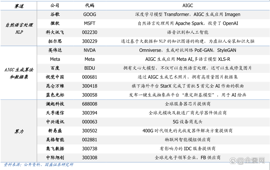This screenshot has width=270, height=170.
Task: Select company cell 视觉中国
Action: point(55,77)
